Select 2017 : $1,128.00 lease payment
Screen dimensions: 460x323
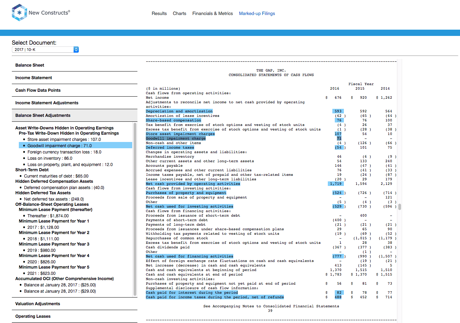tap(43, 227)
